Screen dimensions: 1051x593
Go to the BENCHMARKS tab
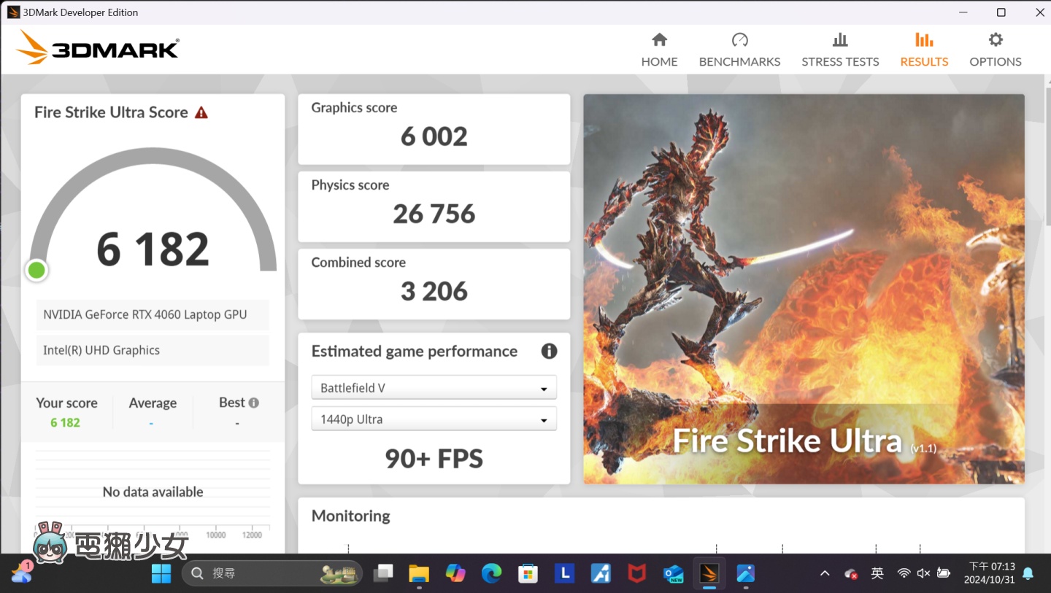(x=739, y=50)
